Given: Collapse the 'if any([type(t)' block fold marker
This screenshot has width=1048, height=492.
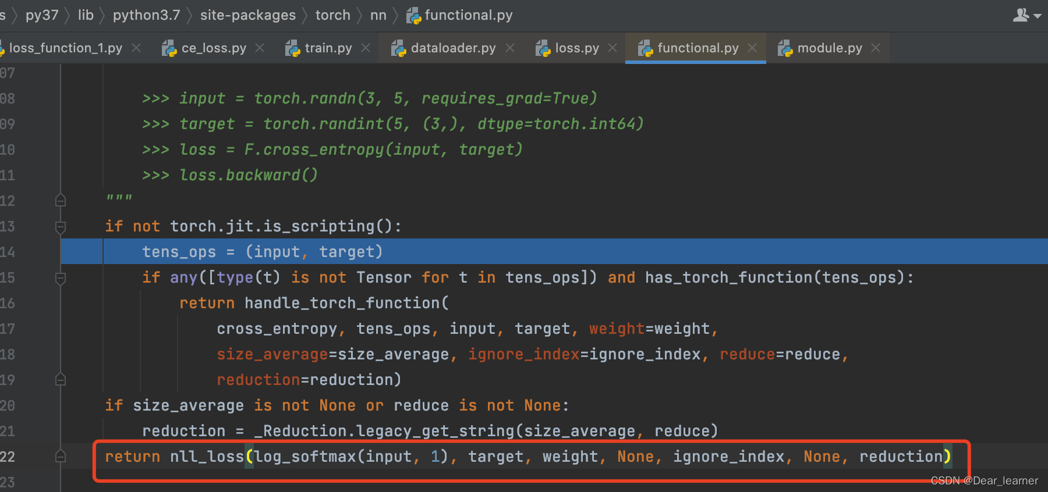Looking at the screenshot, I should point(61,278).
